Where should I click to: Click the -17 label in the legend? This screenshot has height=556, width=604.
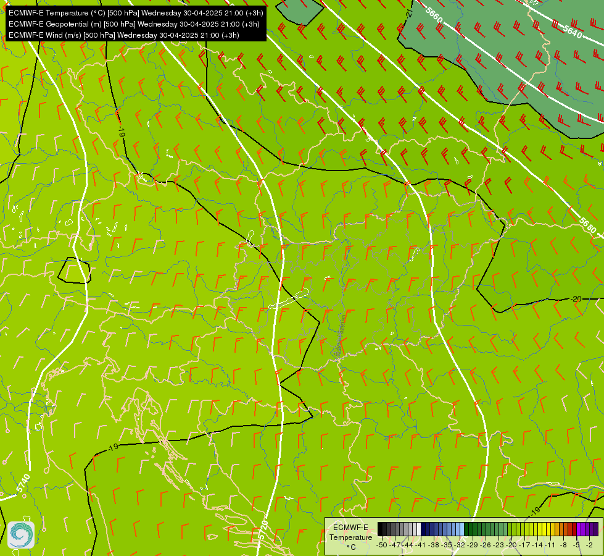point(524,545)
